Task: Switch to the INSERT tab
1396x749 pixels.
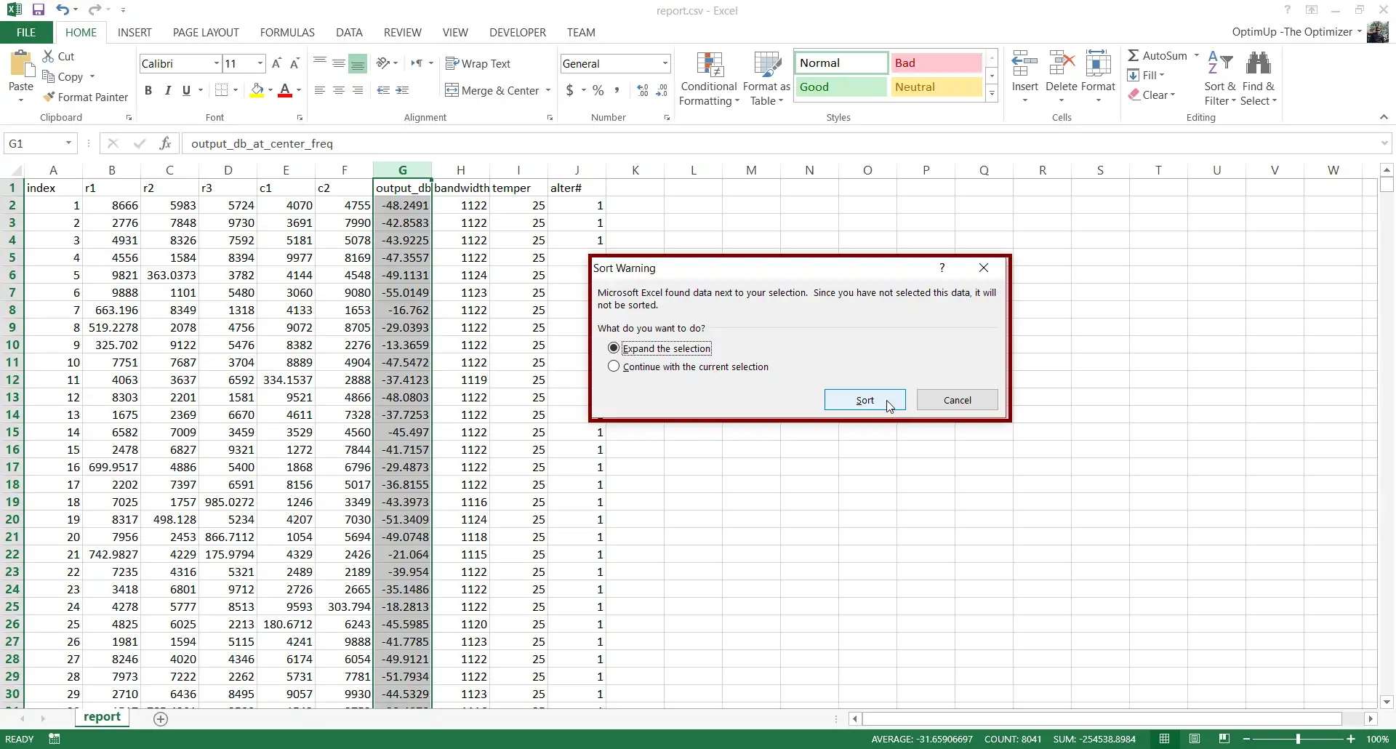Action: [135, 32]
